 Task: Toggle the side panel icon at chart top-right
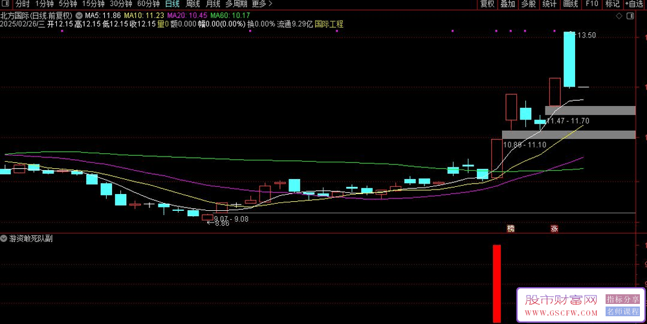630,16
